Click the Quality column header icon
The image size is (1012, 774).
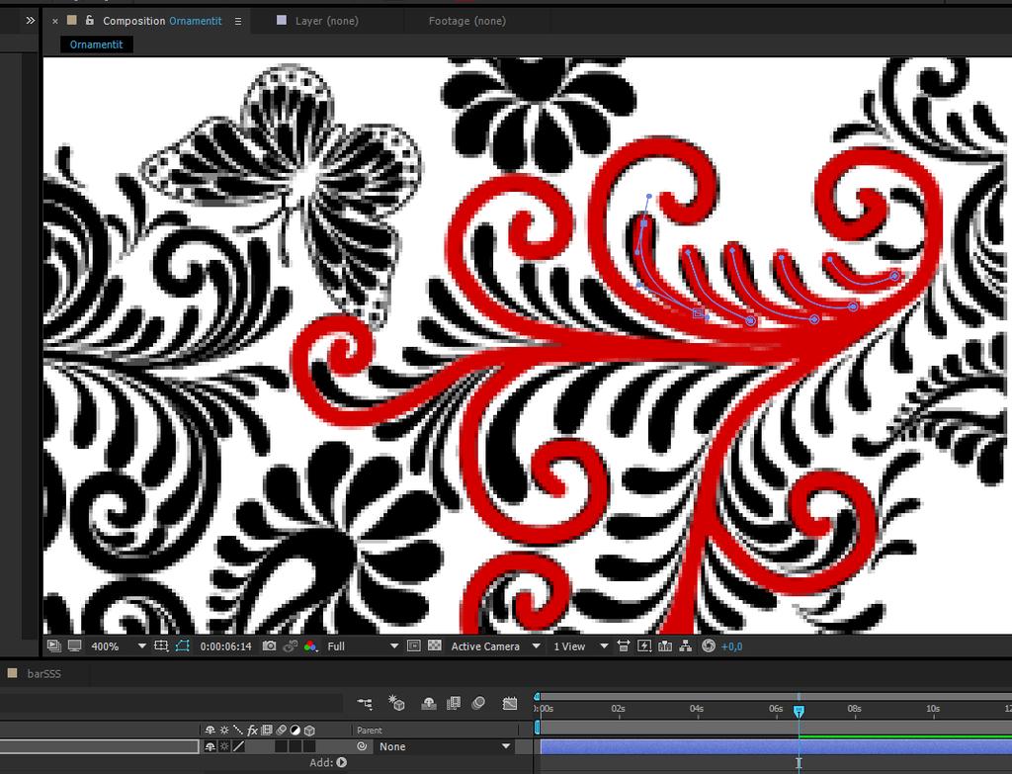(x=238, y=731)
